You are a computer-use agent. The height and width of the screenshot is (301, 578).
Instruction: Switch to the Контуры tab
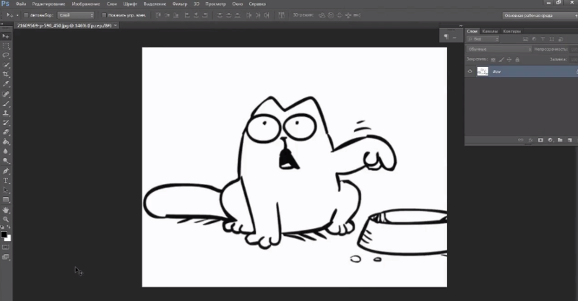pos(512,31)
